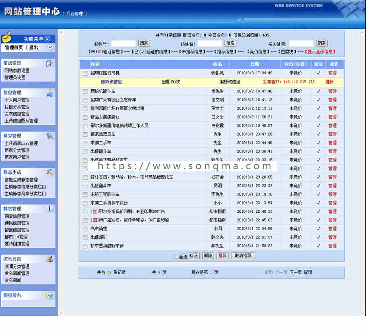Click 显示全部信息 red link

click(320, 52)
